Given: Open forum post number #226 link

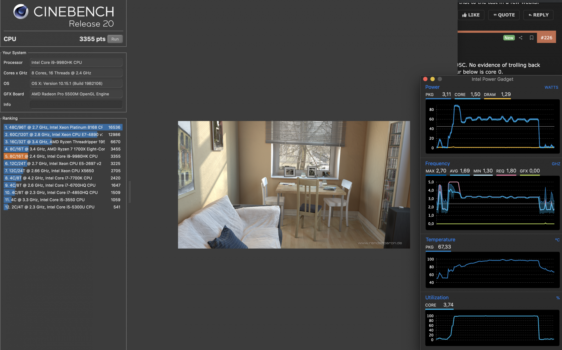Looking at the screenshot, I should click(x=546, y=38).
